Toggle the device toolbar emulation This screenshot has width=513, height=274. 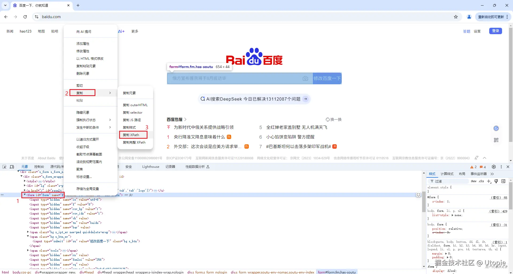[12, 167]
